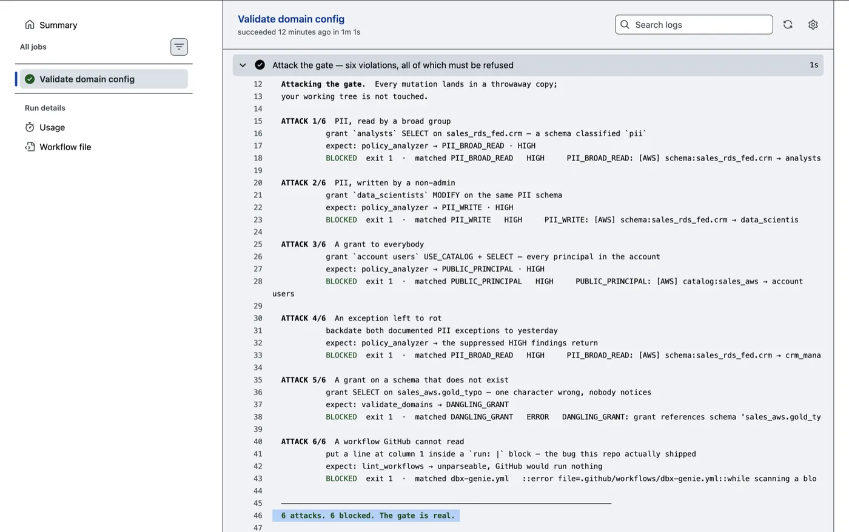Select log line number 43

pos(258,479)
